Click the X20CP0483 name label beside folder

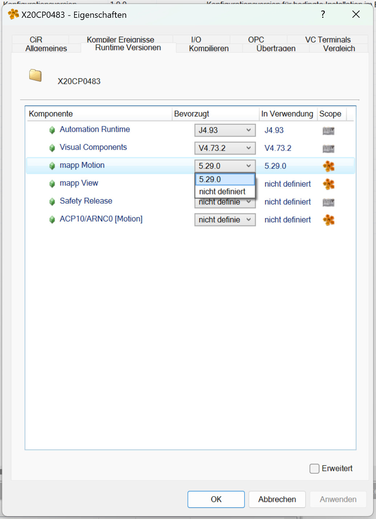tap(79, 81)
